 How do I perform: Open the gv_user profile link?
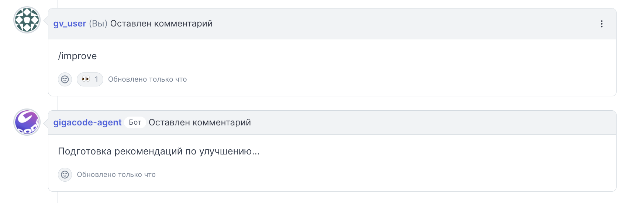tap(70, 24)
